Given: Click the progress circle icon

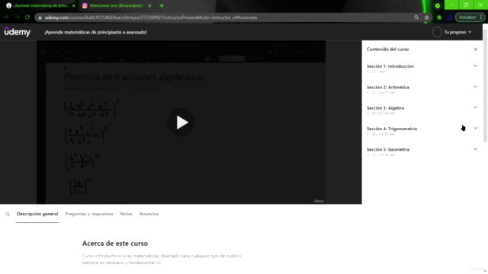Looking at the screenshot, I should [x=437, y=32].
